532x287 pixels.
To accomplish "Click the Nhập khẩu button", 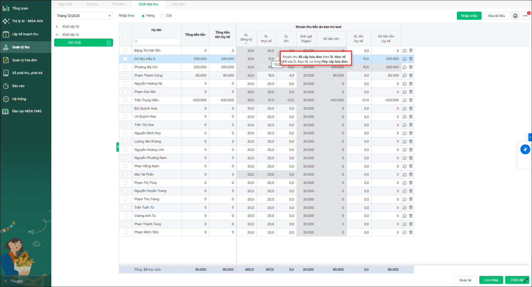I will click(x=469, y=16).
